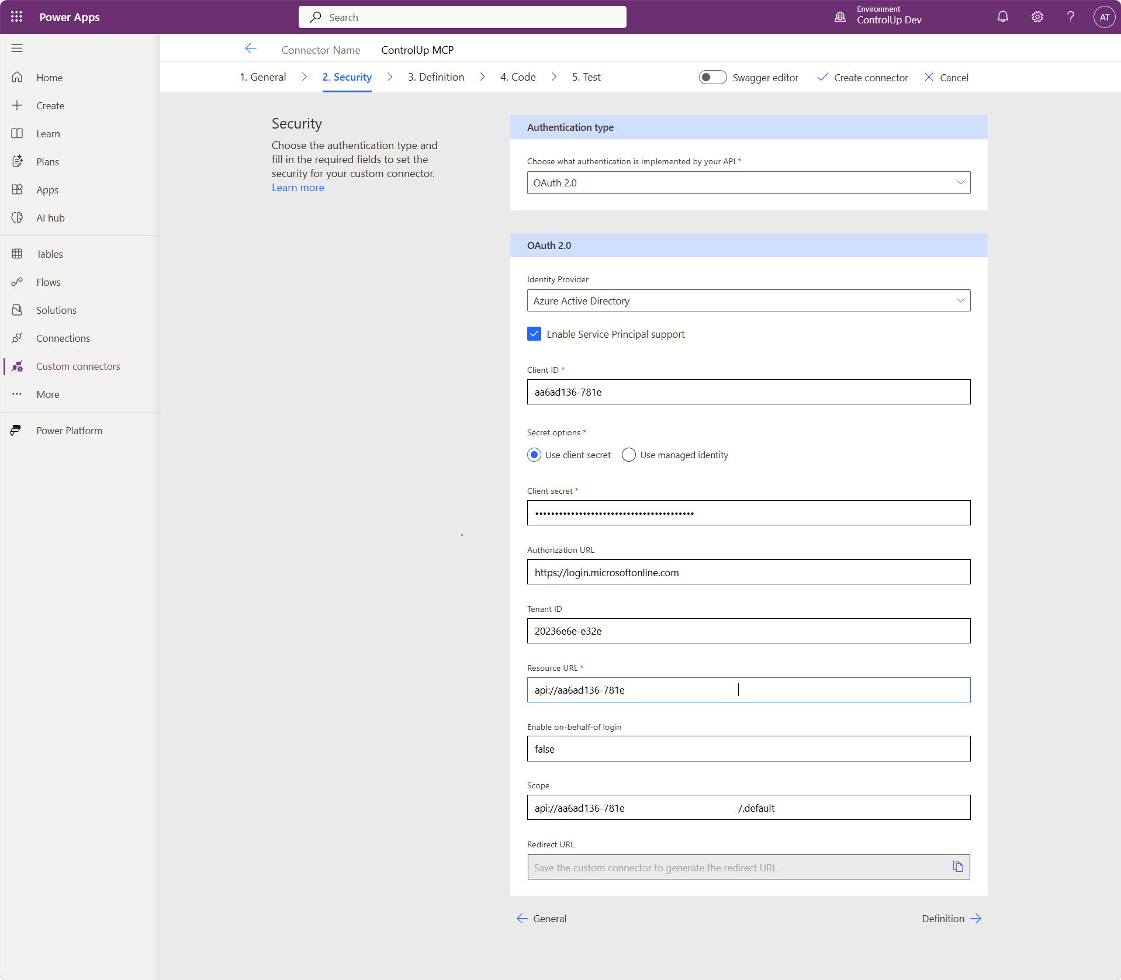
Task: Click Cancel button
Action: click(x=946, y=78)
